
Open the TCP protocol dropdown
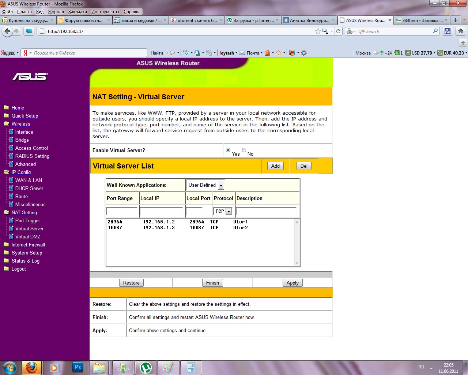pyautogui.click(x=229, y=211)
